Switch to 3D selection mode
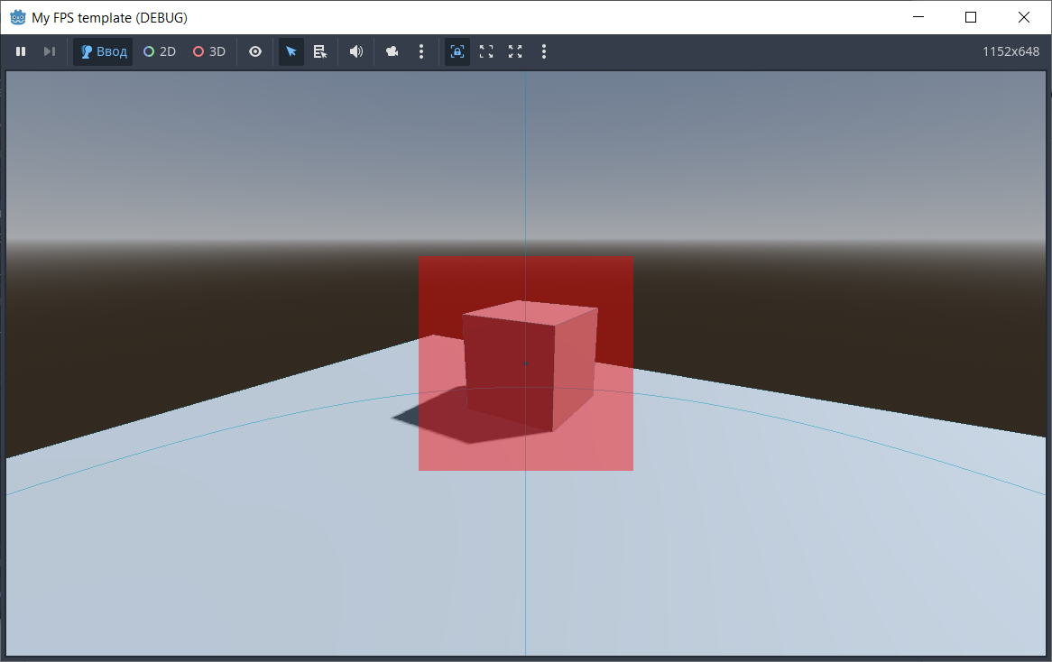1052x662 pixels. click(x=209, y=52)
